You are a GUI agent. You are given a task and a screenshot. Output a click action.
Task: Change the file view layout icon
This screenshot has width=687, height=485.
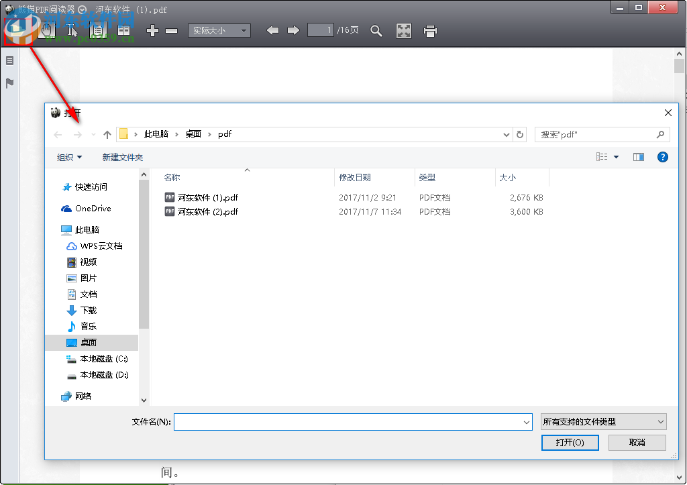[x=602, y=157]
